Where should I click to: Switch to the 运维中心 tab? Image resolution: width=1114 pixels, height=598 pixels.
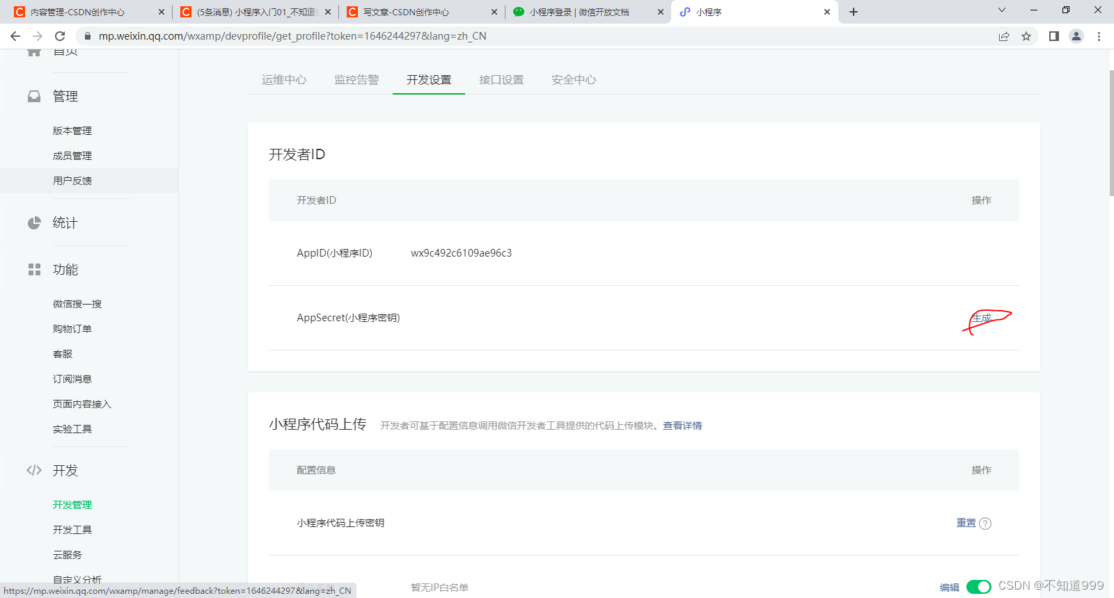click(284, 80)
